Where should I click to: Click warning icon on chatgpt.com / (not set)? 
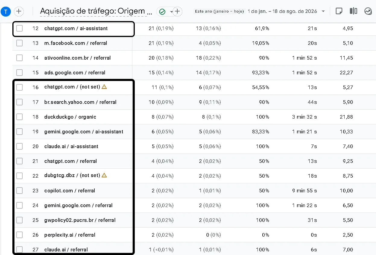tap(104, 87)
